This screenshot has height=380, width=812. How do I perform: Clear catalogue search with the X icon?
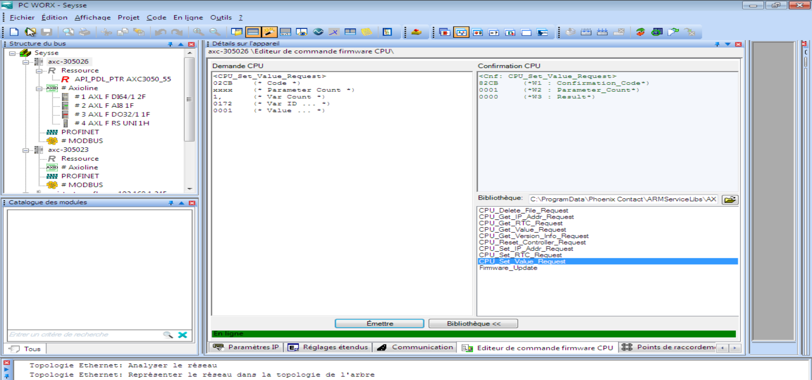[x=183, y=335]
